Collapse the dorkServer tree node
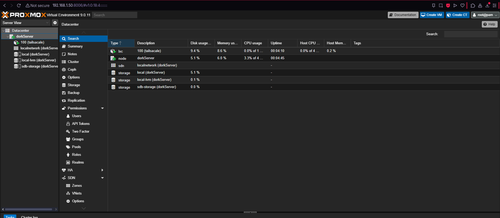This screenshot has width=500, height=218. click(x=7, y=37)
